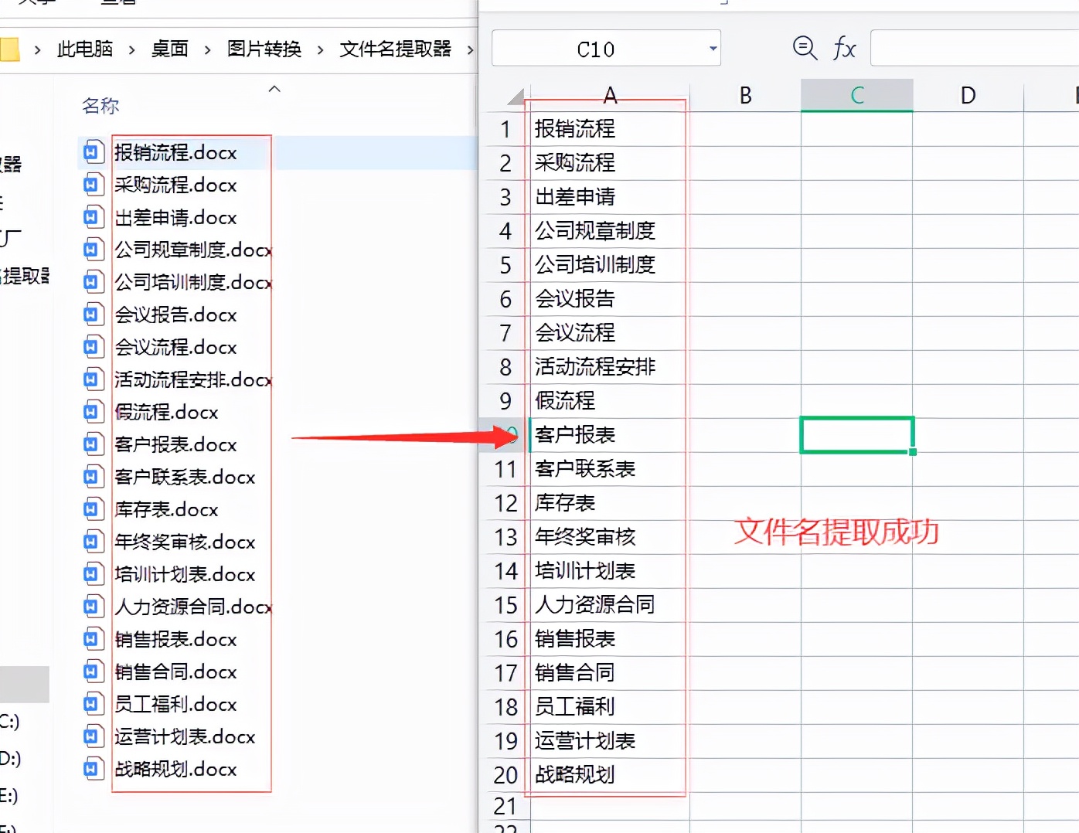Select row header 12 in the spreadsheet
The width and height of the screenshot is (1079, 833).
point(505,503)
